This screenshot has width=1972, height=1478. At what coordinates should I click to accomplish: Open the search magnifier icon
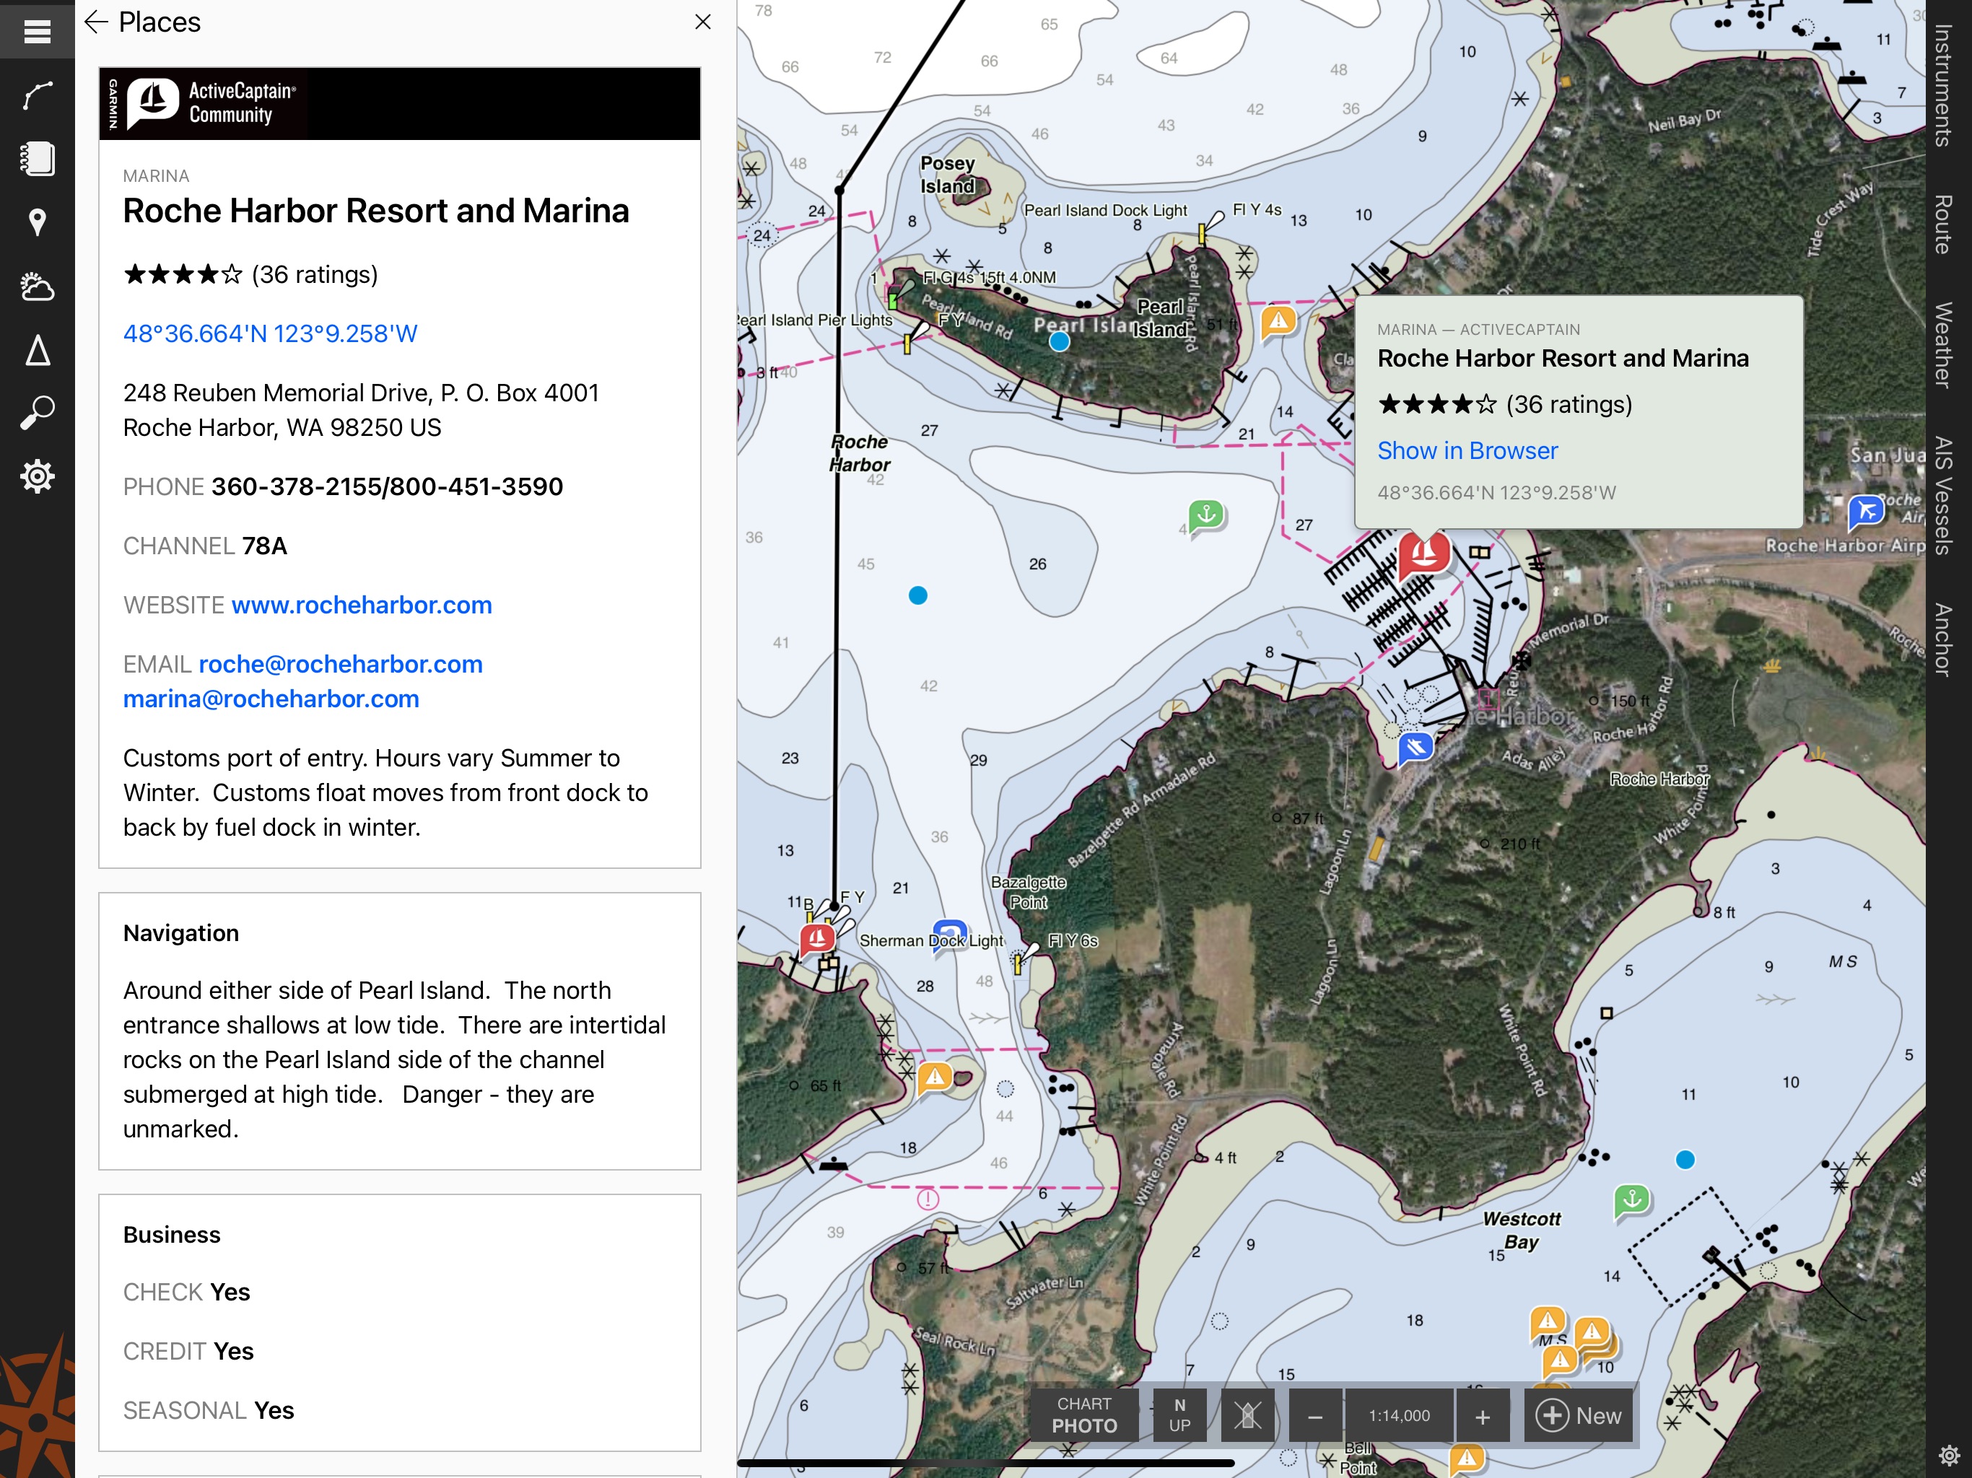click(x=37, y=413)
